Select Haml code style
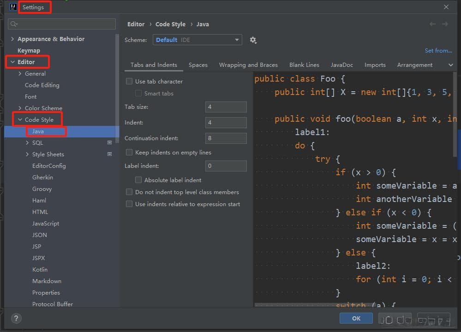 39,200
